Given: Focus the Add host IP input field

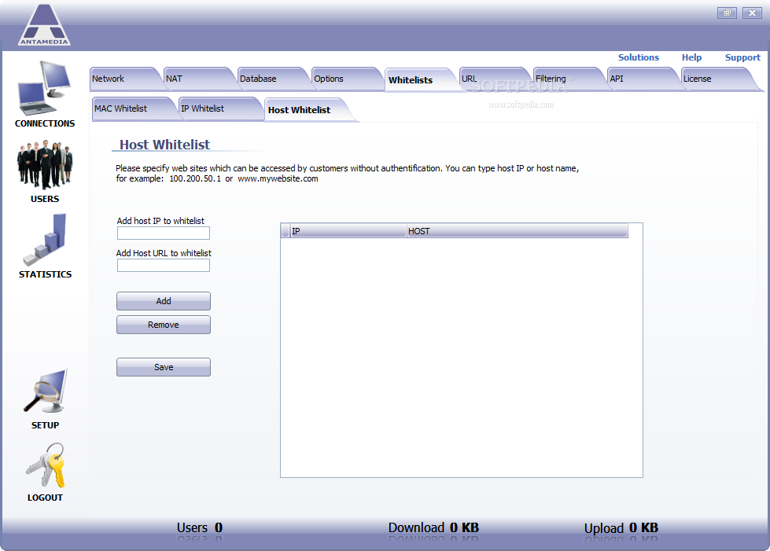Looking at the screenshot, I should [164, 233].
